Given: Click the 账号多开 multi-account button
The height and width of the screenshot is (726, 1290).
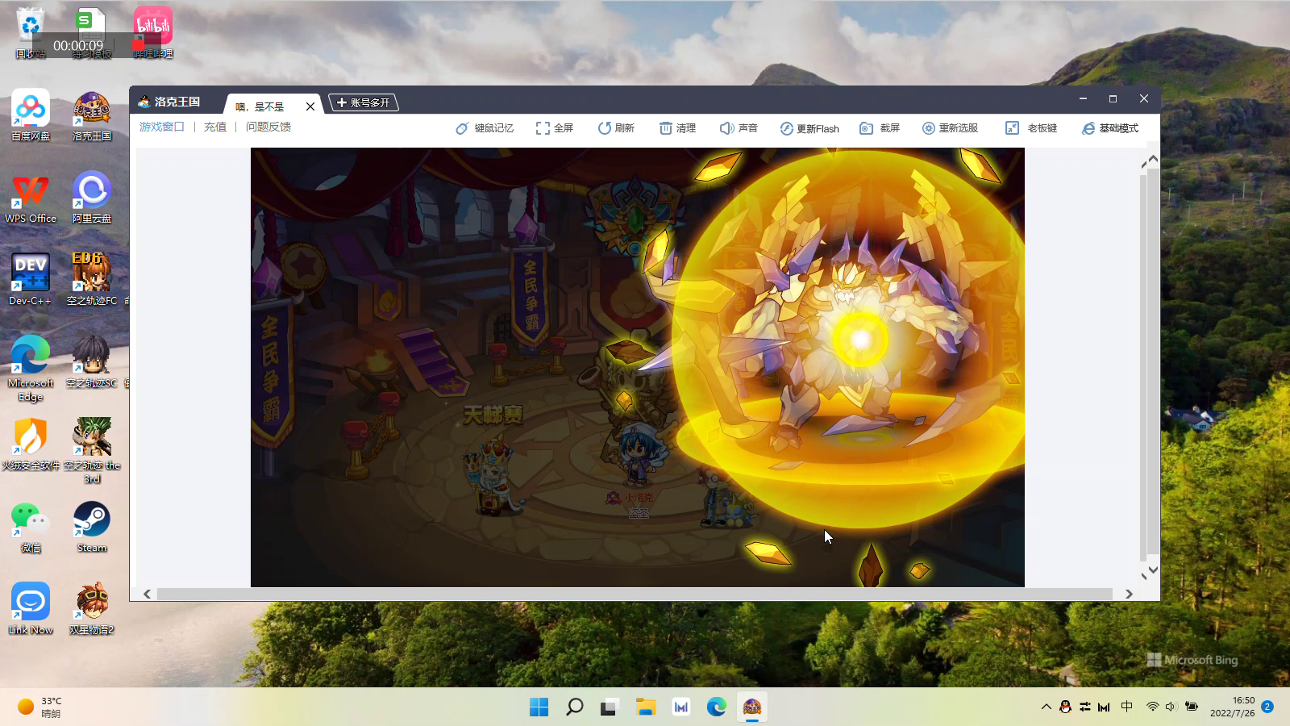Looking at the screenshot, I should coord(364,102).
